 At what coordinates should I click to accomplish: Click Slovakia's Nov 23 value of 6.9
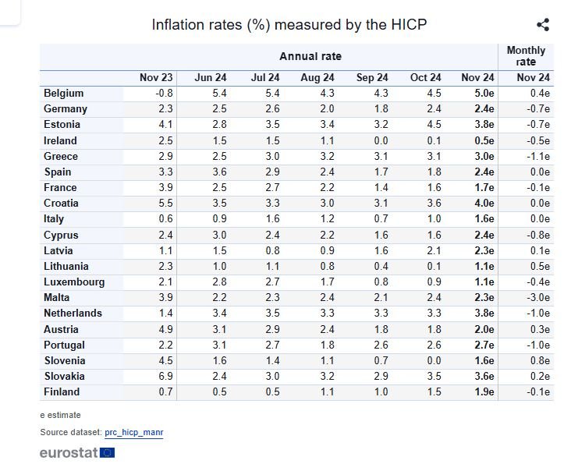tap(165, 377)
